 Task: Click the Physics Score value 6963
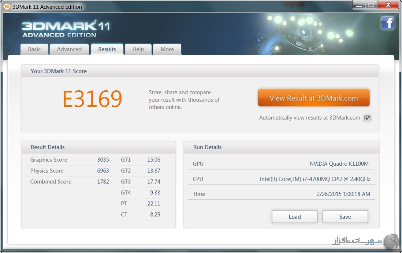[x=103, y=171]
